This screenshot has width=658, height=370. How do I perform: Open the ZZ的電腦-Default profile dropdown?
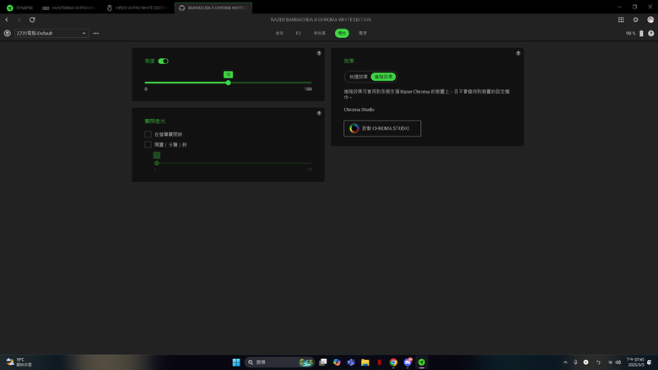click(x=51, y=33)
